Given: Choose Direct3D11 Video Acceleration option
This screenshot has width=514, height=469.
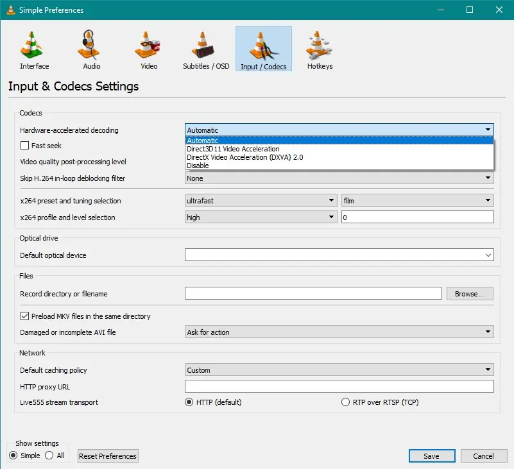Looking at the screenshot, I should click(x=339, y=149).
